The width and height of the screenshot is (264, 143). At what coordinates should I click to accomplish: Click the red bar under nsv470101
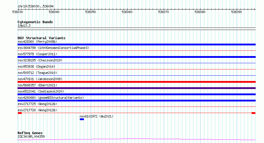pos(136,82)
